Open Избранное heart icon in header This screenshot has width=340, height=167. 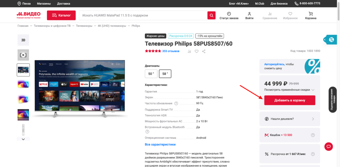[290, 14]
